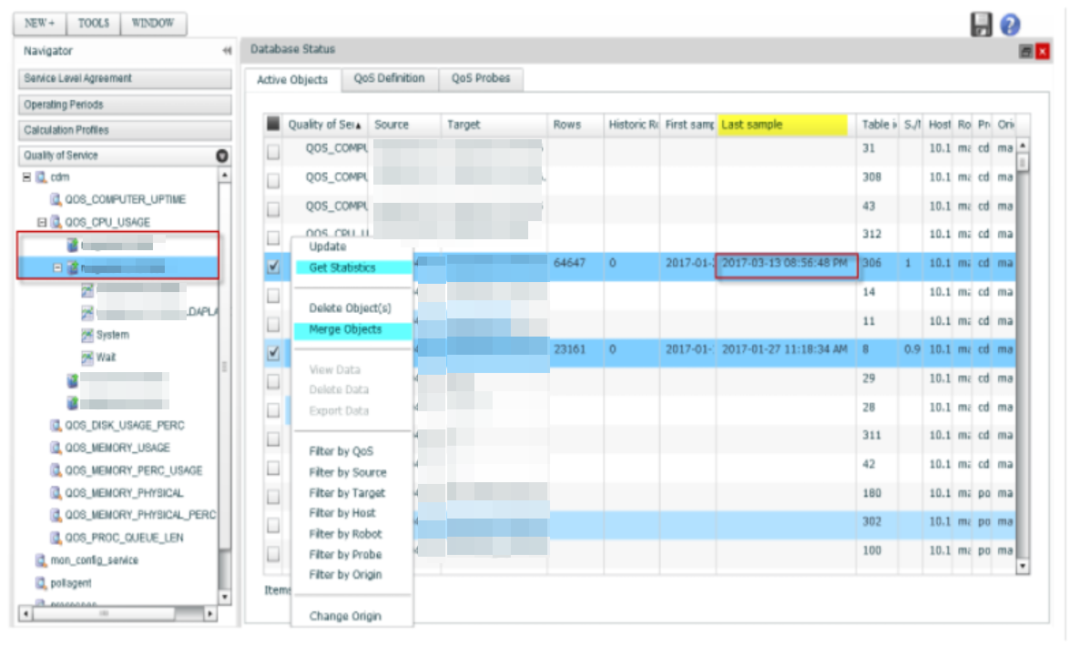The width and height of the screenshot is (1090, 665).
Task: Uncheck the row with 64647 rows
Action: [273, 267]
